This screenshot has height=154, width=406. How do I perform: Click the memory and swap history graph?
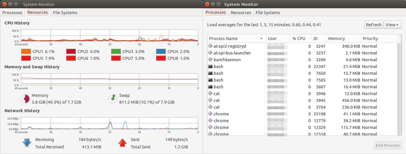pos(109,80)
